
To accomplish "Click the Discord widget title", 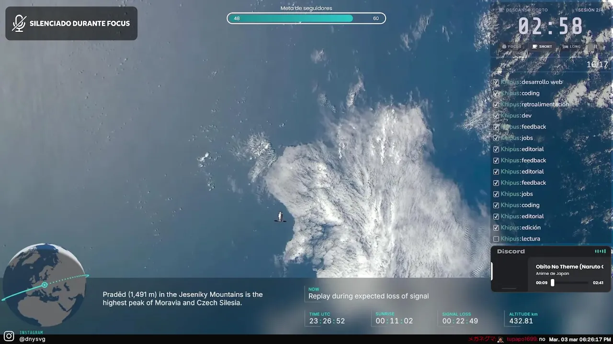I will click(x=511, y=251).
